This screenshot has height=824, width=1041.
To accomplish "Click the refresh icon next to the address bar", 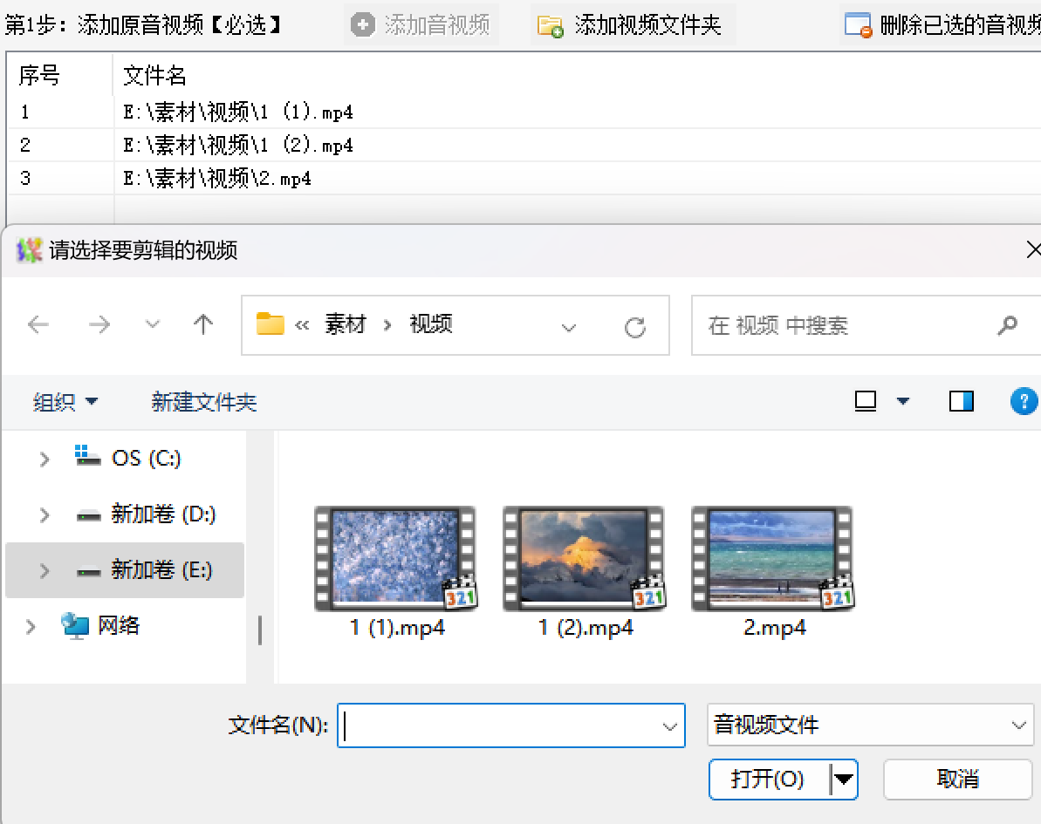I will pos(636,324).
